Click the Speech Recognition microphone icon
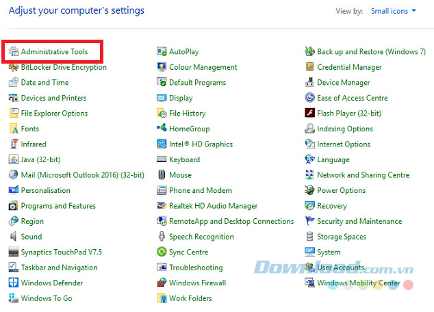Viewport: 434px width, 312px height. pyautogui.click(x=162, y=237)
